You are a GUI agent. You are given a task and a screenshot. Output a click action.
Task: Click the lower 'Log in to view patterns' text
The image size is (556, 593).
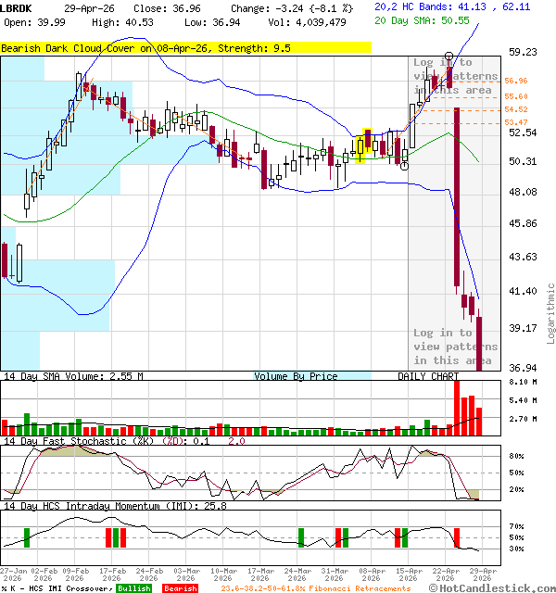click(x=454, y=347)
